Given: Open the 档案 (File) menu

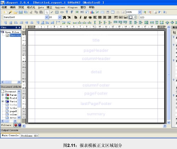Looking at the screenshot, I should (x=4, y=7).
